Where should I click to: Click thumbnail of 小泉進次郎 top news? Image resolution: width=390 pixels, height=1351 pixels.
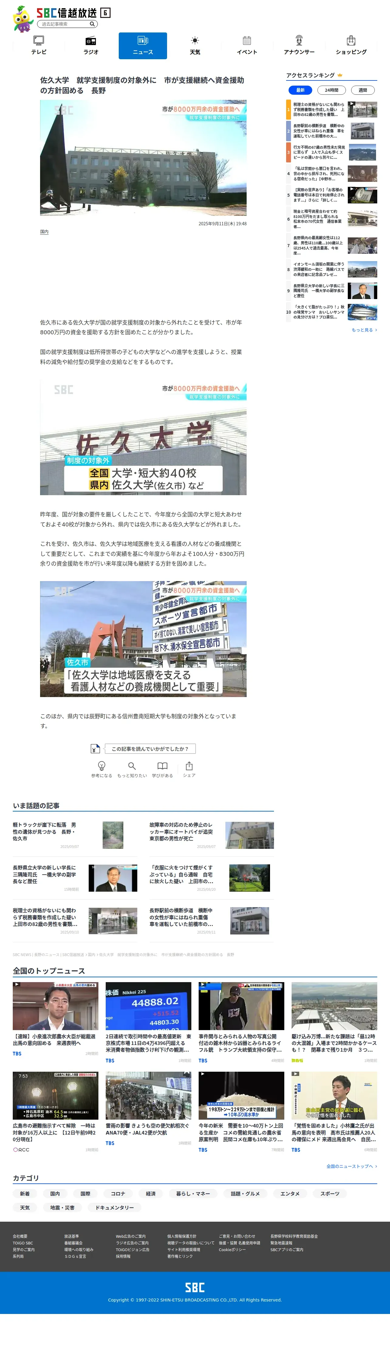tap(56, 1006)
